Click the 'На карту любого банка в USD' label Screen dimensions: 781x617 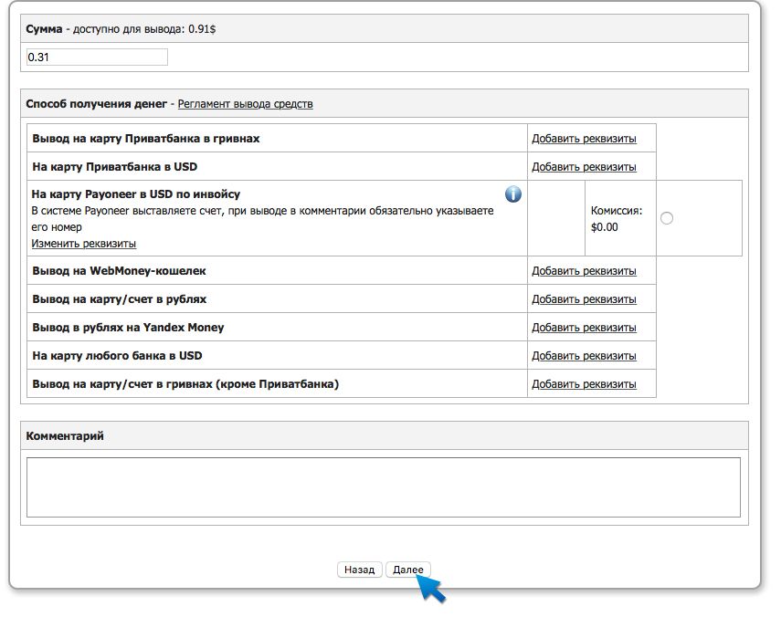pos(117,356)
